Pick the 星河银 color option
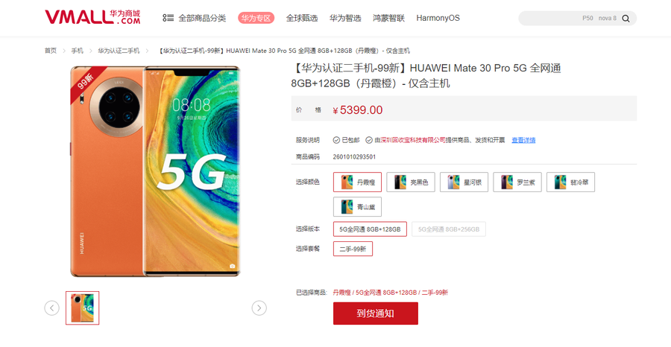This screenshot has width=671, height=347. (x=464, y=182)
